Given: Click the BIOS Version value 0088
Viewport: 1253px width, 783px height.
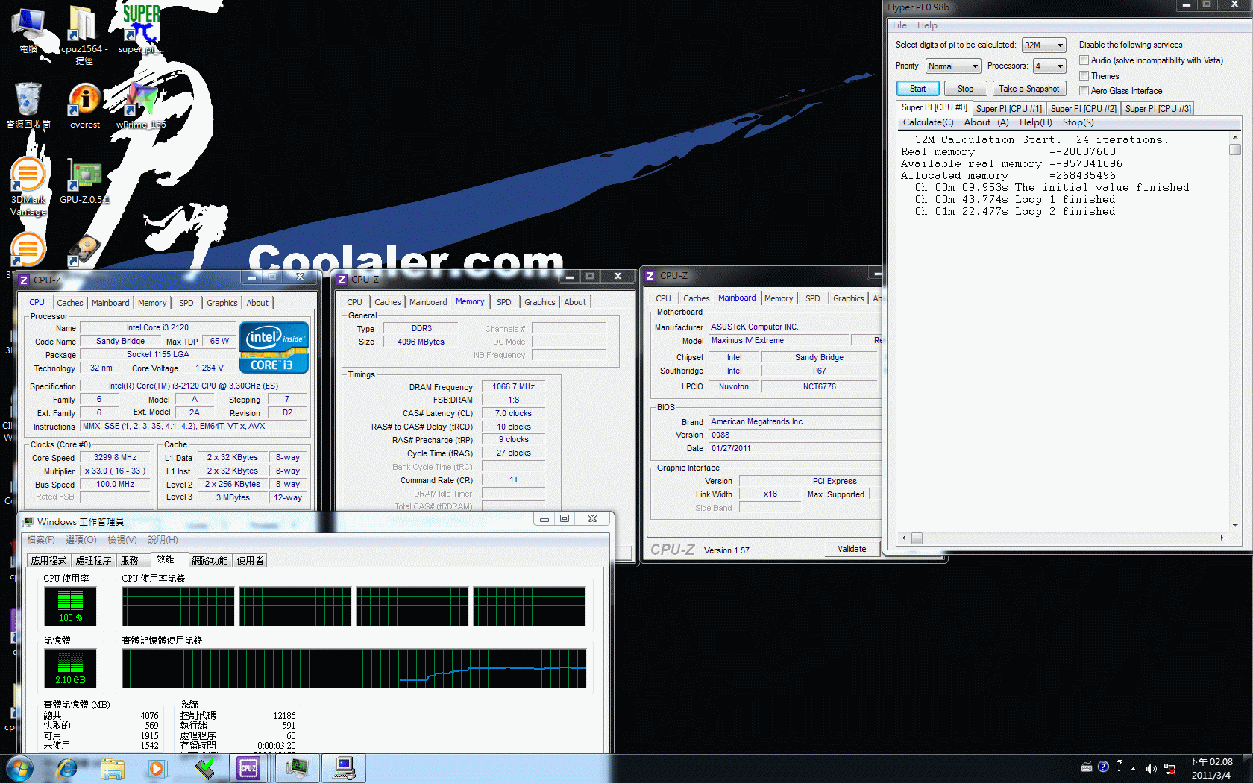Looking at the screenshot, I should 795,435.
